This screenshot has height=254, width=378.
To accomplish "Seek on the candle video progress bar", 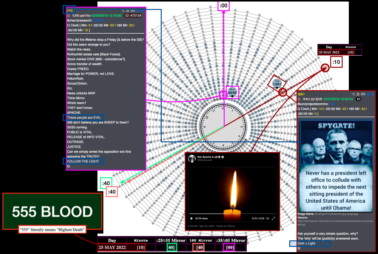I will [x=232, y=213].
